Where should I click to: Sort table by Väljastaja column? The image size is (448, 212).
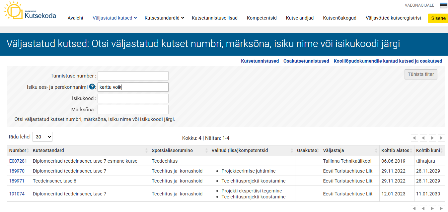coord(350,150)
